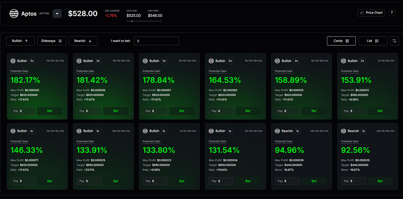Viewport: 403px width, 199px height.
Task: Click the Aptos icon on the 178.84% card
Action: pyautogui.click(x=145, y=61)
